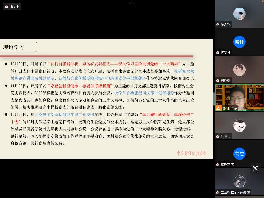This screenshot has width=264, height=198.
Task: Click muted mic icon on the top participant tile
Action: 218,24
